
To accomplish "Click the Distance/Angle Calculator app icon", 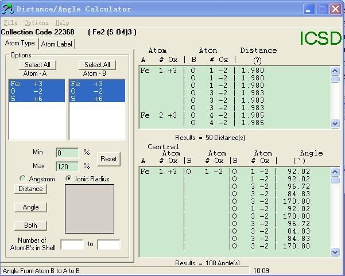I will 7,9.
